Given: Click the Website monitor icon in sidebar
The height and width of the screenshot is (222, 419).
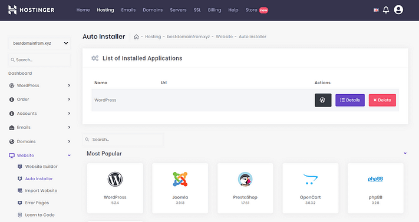Looking at the screenshot, I should tap(12, 155).
